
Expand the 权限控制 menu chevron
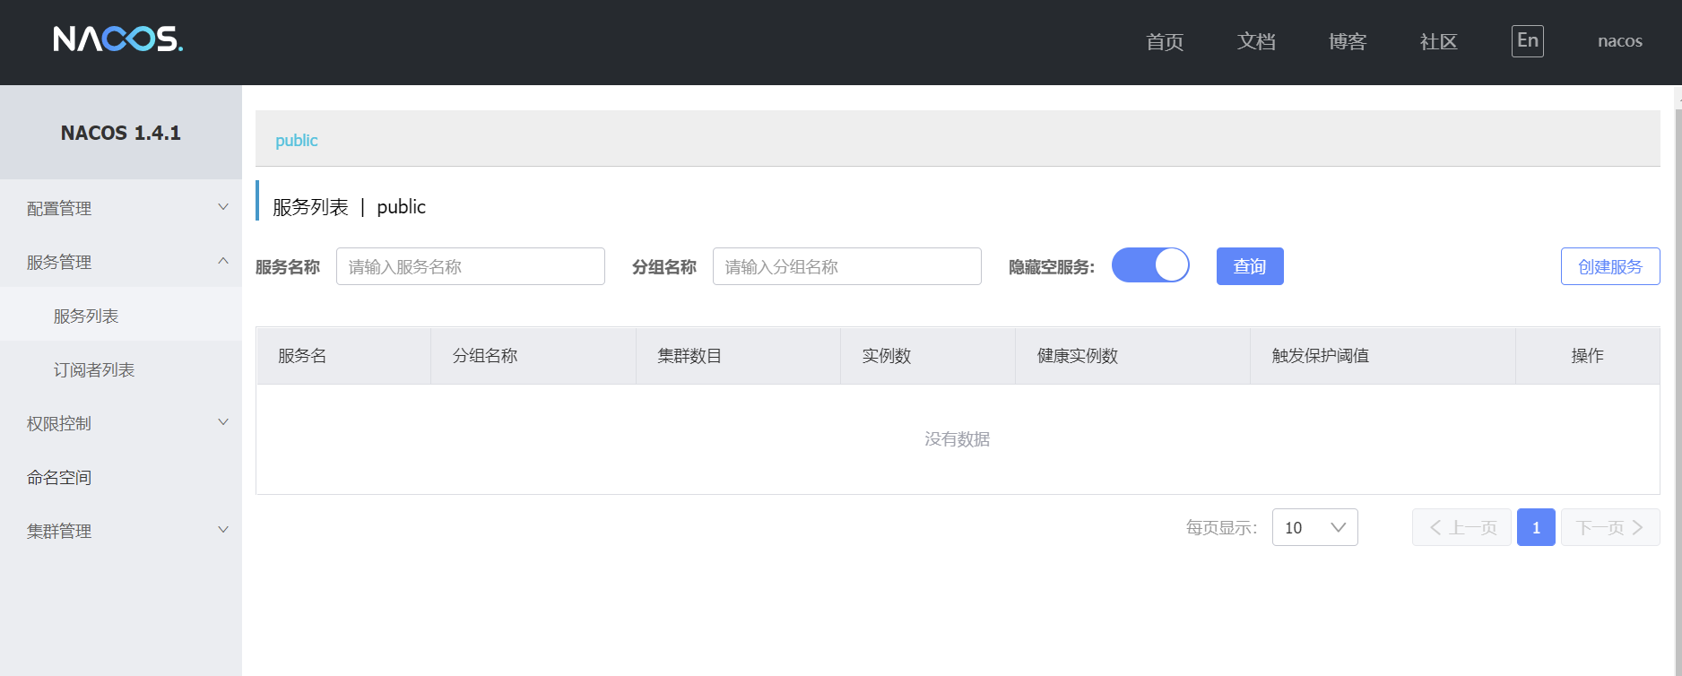pos(223,422)
